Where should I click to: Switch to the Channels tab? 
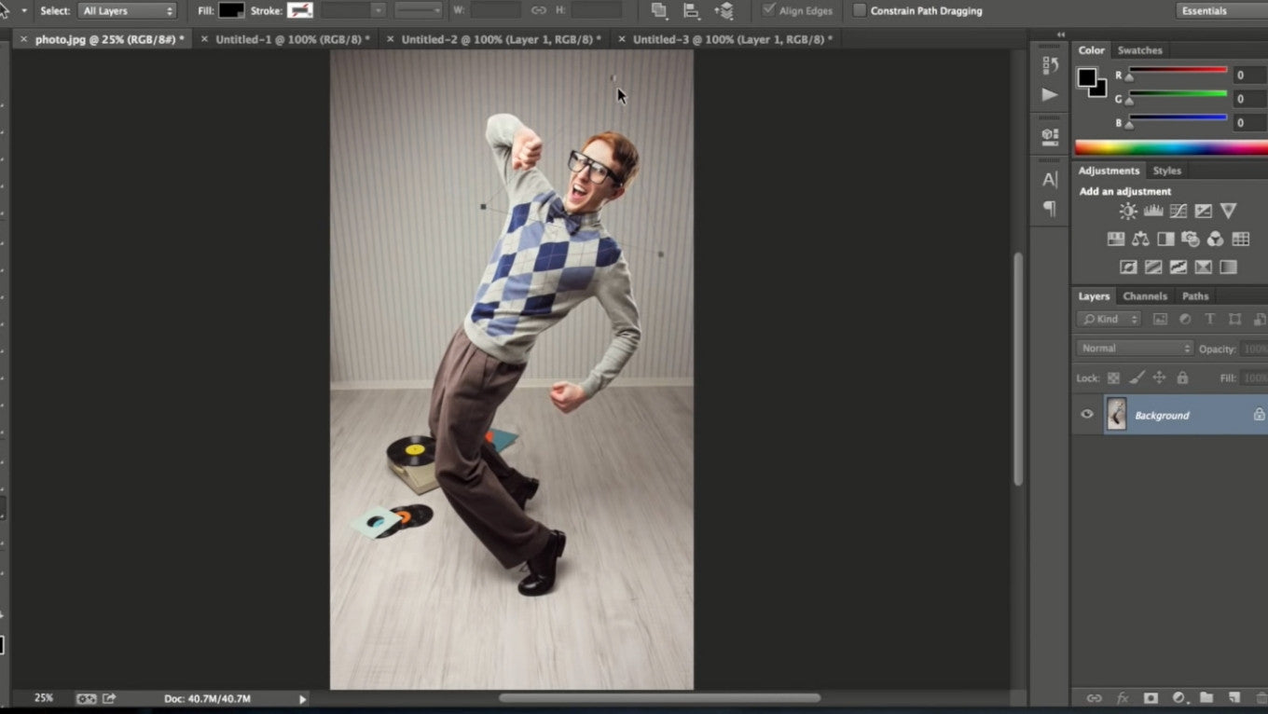point(1145,296)
